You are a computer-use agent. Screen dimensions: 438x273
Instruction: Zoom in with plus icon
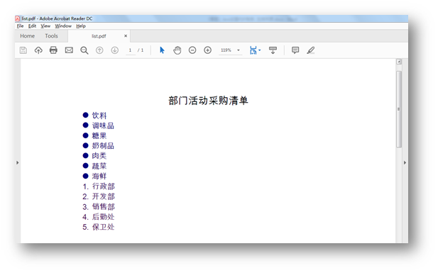207,50
